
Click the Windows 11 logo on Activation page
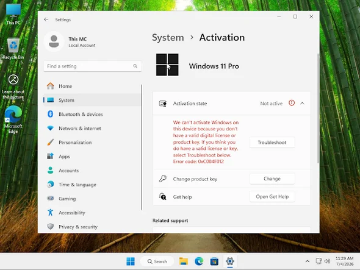point(167,65)
